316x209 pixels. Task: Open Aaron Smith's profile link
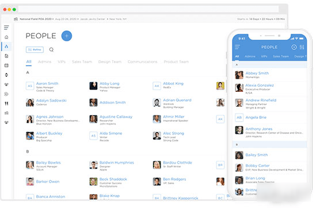tap(47, 83)
